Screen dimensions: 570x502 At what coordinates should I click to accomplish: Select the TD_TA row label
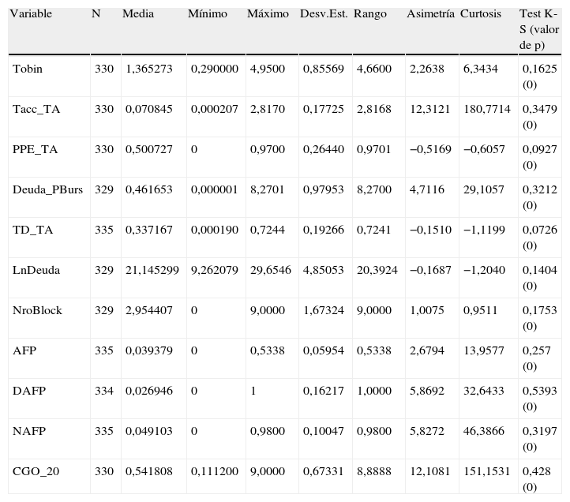pyautogui.click(x=32, y=230)
